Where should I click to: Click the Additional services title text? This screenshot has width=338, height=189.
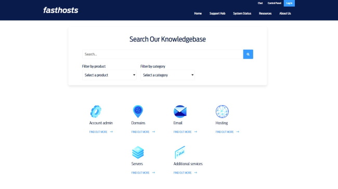pos(188,164)
